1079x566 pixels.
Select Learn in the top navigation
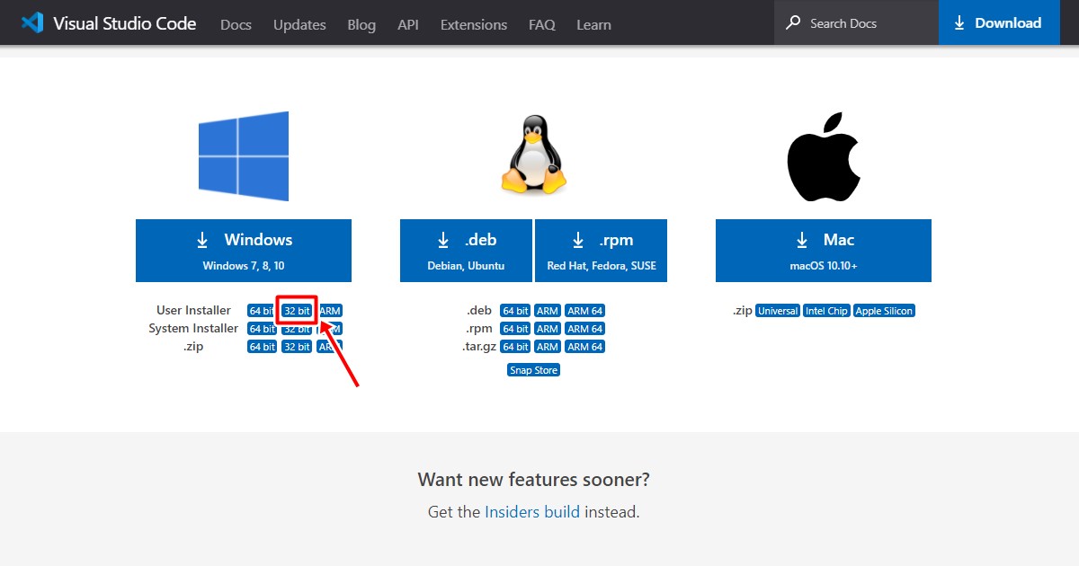tap(593, 24)
